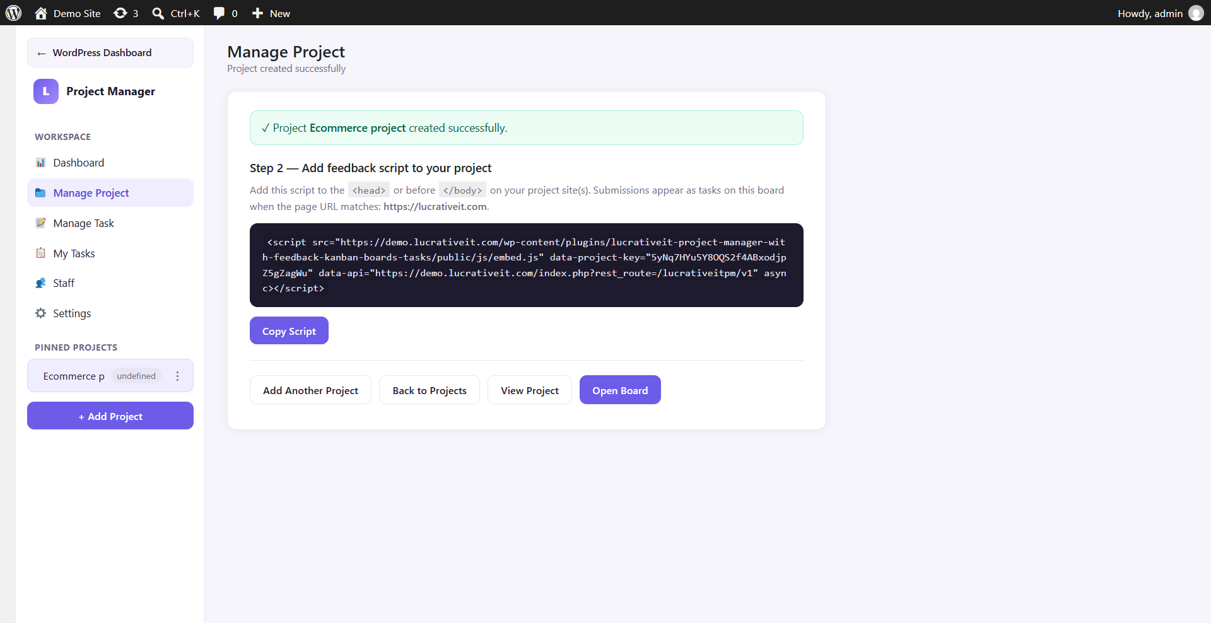Image resolution: width=1211 pixels, height=623 pixels.
Task: Click inside the embed script code block
Action: [x=527, y=265]
